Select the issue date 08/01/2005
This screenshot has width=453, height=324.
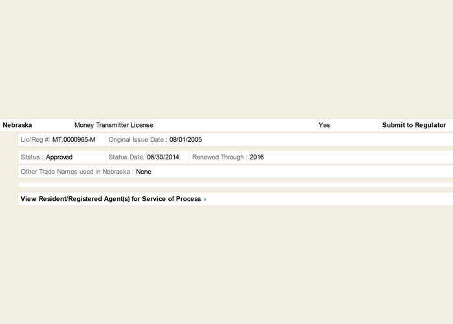click(186, 139)
